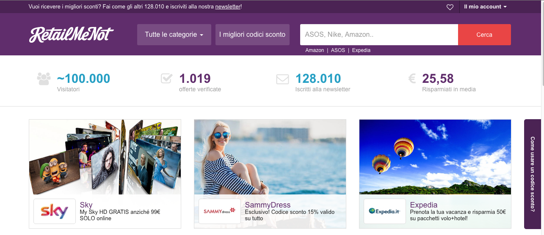544x235 pixels.
Task: Click Prenota la tua vacanza offer text
Action: [x=458, y=215]
